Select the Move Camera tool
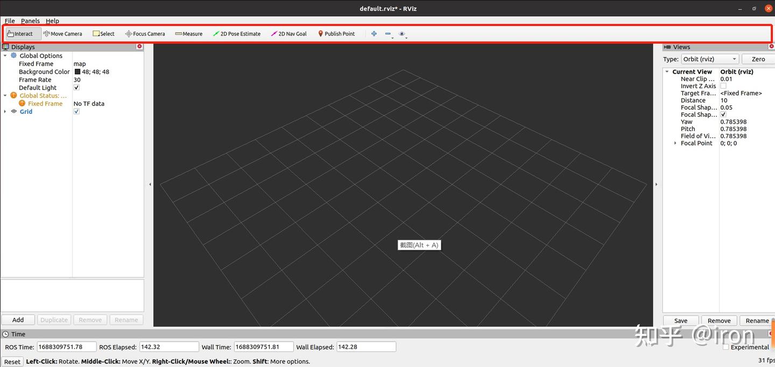 pyautogui.click(x=62, y=34)
